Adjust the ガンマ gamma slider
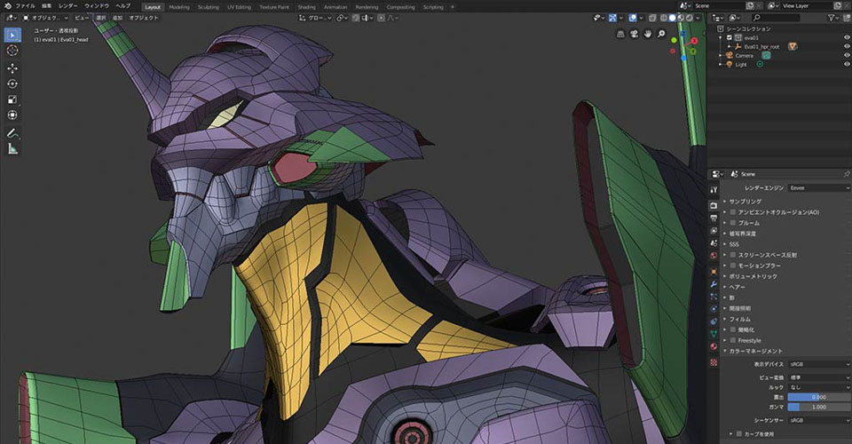 (819, 407)
